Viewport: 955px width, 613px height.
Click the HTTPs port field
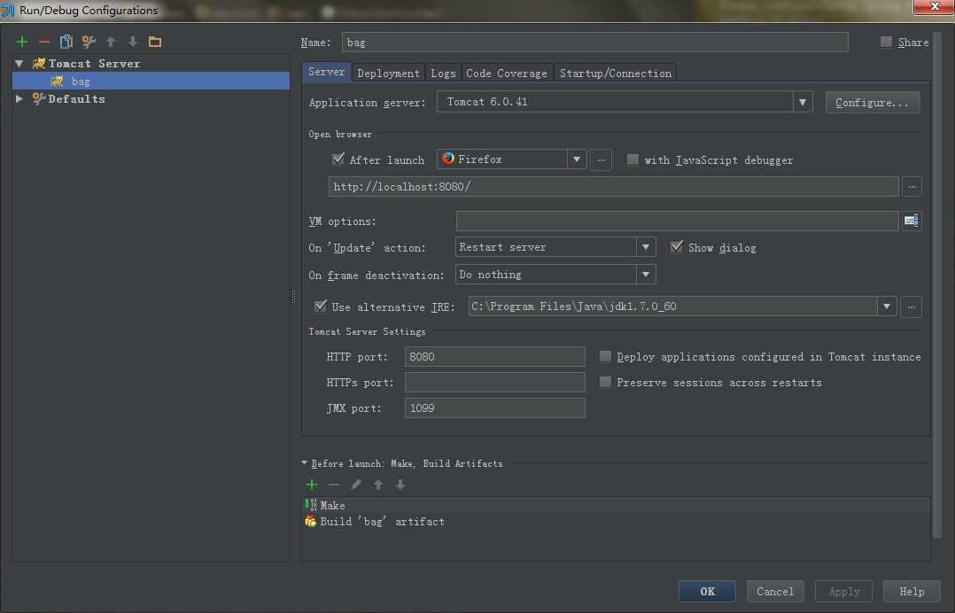(x=494, y=383)
